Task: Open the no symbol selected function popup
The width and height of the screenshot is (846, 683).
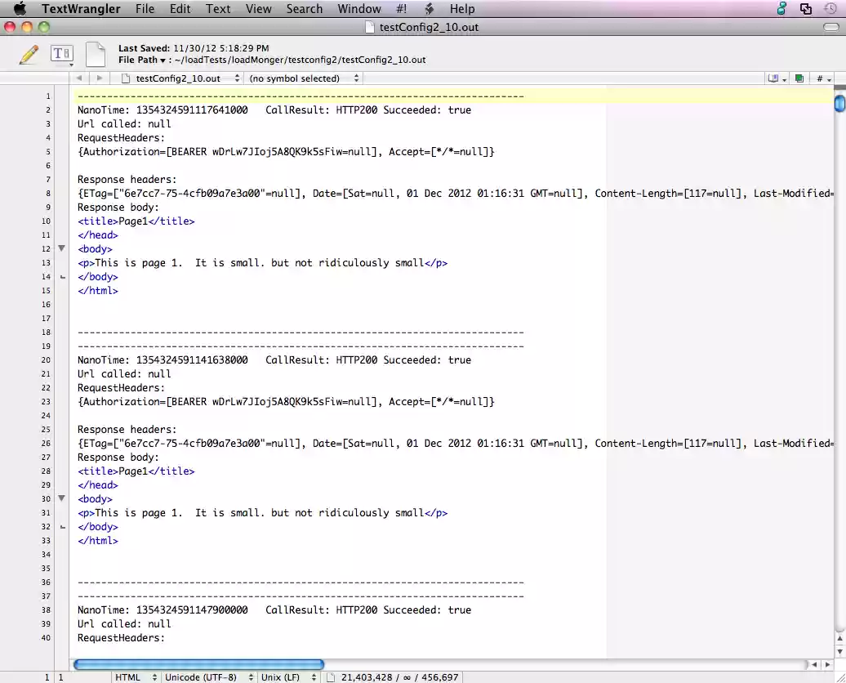Action: pos(304,78)
